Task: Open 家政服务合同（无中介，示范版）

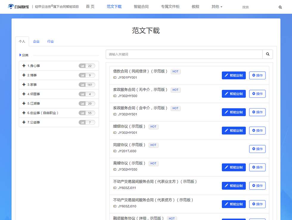Action: [x=140, y=90]
